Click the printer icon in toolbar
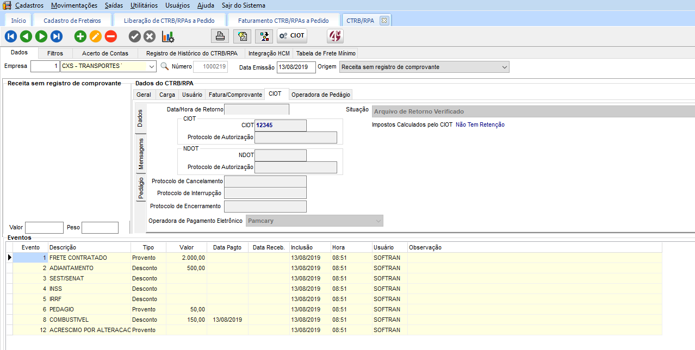 (x=220, y=36)
